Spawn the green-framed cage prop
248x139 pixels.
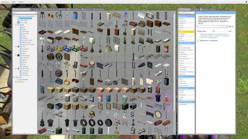pyautogui.click(x=75, y=48)
